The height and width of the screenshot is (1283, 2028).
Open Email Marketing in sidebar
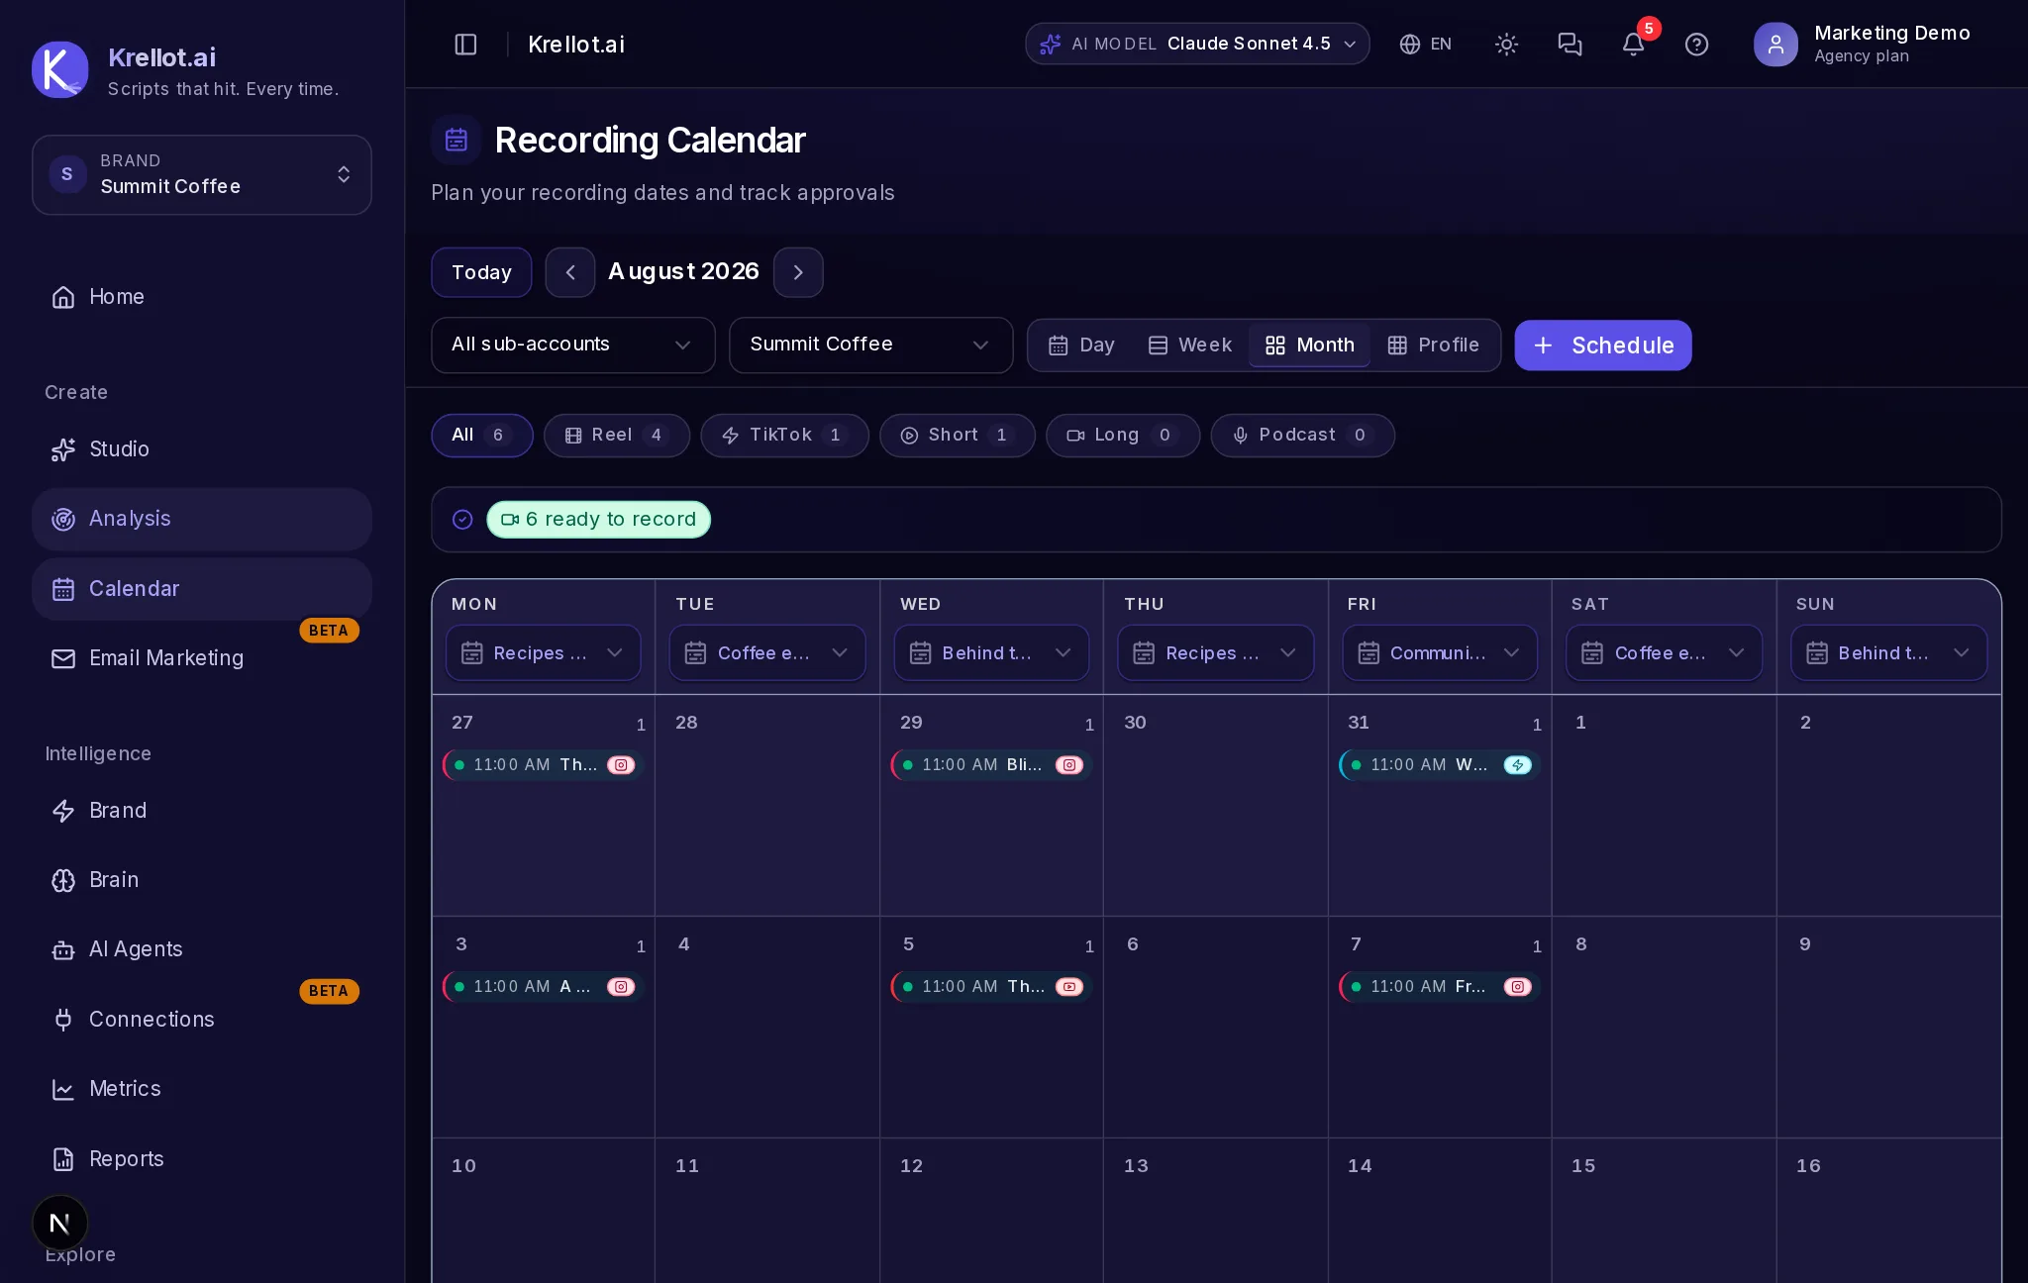[202, 658]
